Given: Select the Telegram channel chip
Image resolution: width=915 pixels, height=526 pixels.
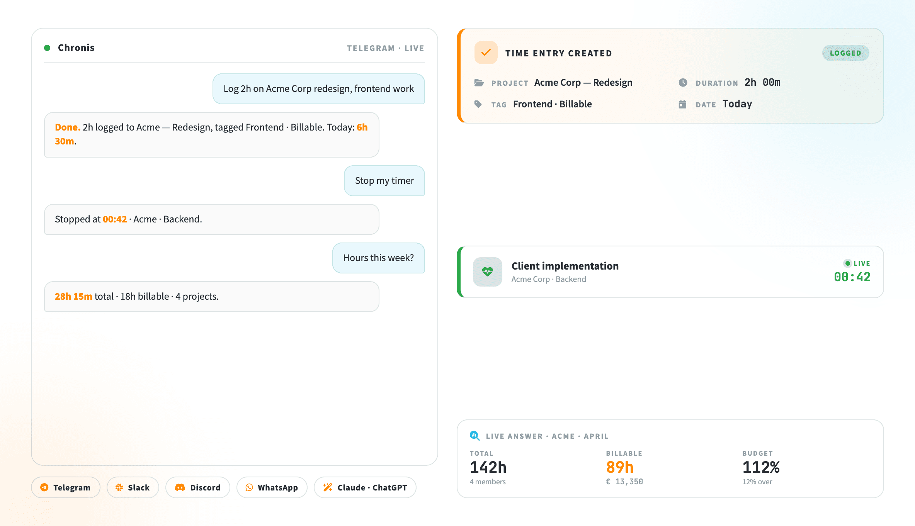Looking at the screenshot, I should pyautogui.click(x=66, y=487).
